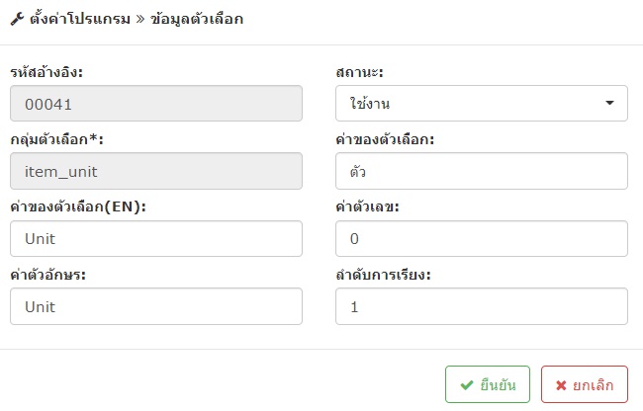Click the ค่าตัวเลข: field label
The width and height of the screenshot is (643, 411).
367,206
